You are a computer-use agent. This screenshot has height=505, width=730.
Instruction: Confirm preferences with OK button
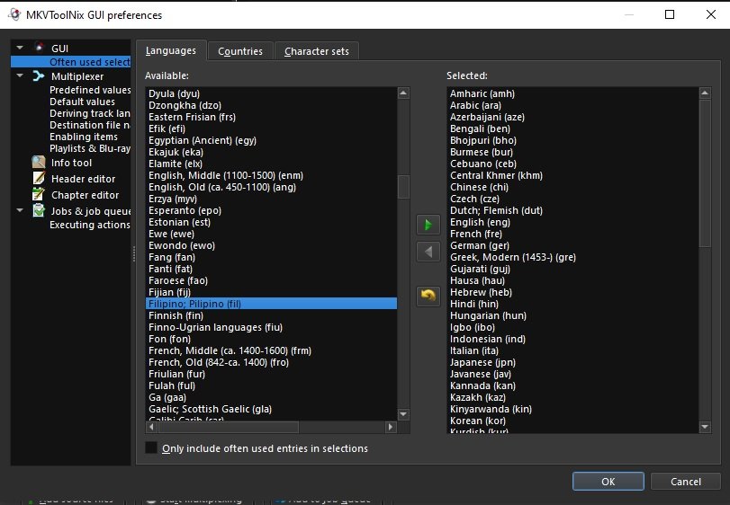(x=608, y=482)
